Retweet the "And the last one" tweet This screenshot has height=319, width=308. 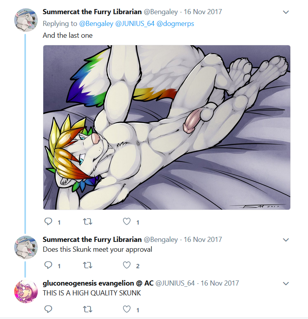pyautogui.click(x=88, y=221)
